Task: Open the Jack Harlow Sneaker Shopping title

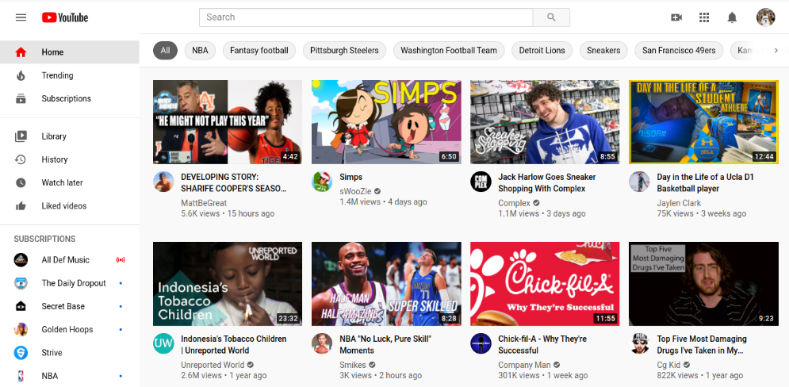Action: pos(546,183)
